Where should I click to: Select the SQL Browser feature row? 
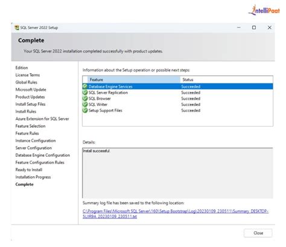point(177,98)
